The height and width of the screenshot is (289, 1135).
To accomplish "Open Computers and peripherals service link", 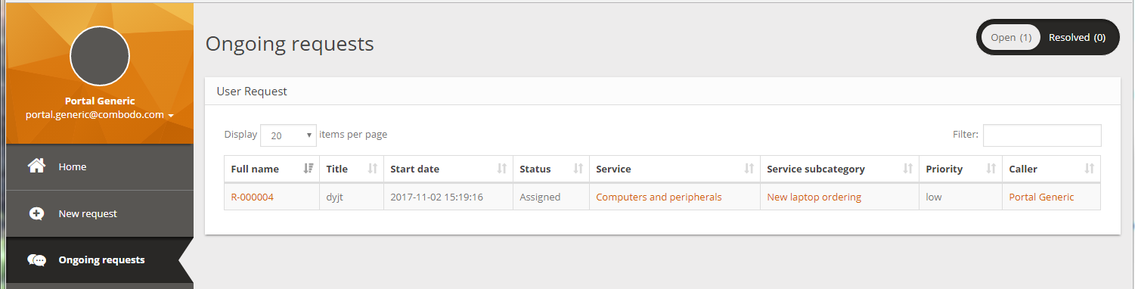I will coord(659,197).
